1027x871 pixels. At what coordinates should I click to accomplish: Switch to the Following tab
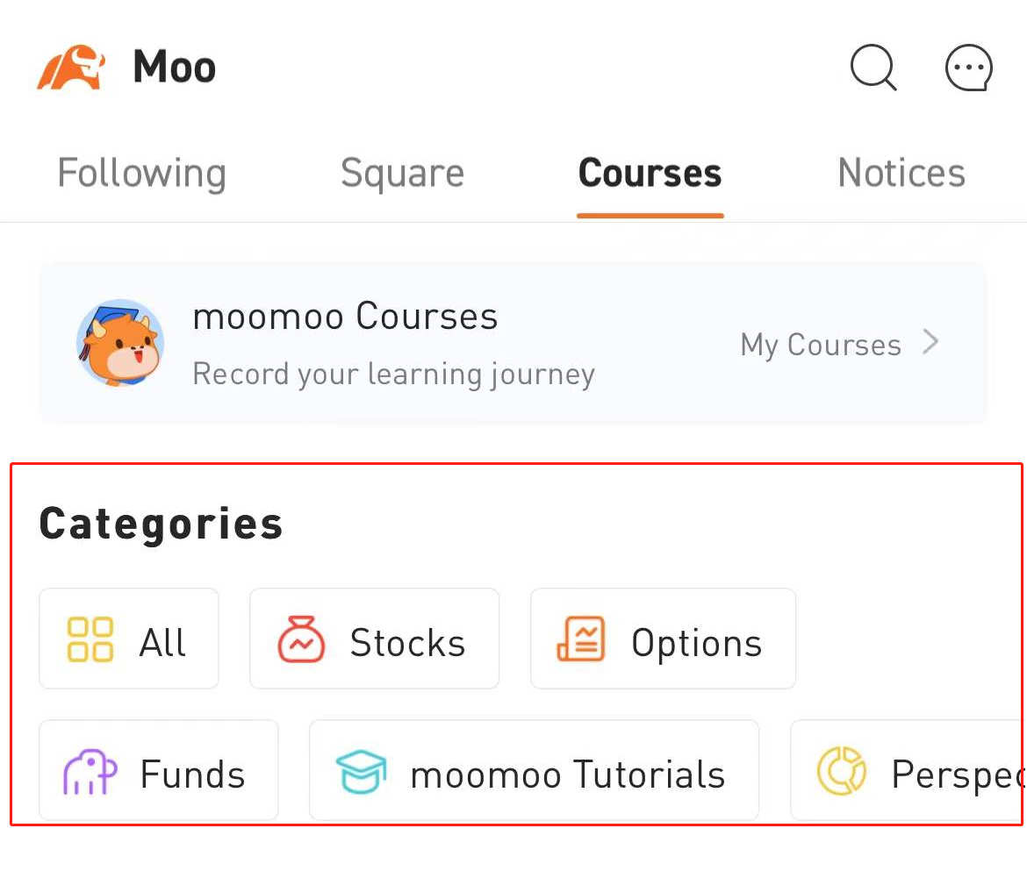141,174
